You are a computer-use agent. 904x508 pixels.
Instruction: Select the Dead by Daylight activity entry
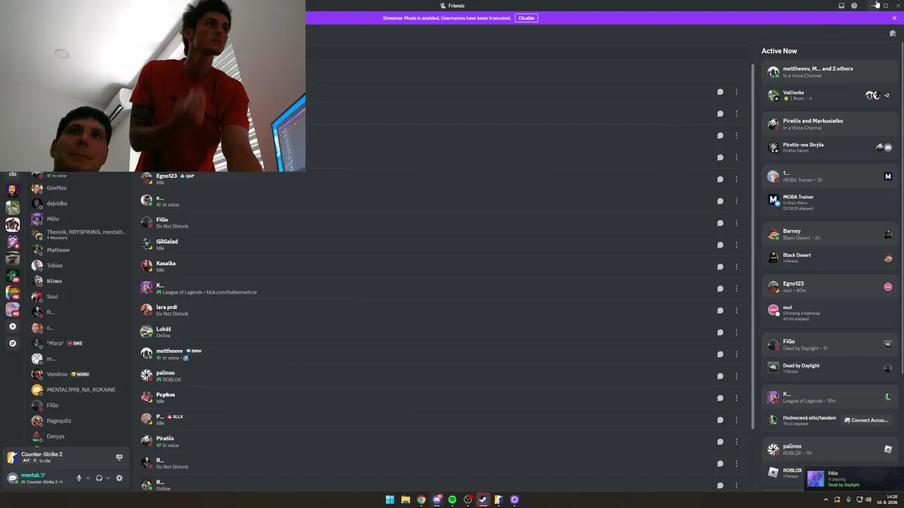click(830, 368)
